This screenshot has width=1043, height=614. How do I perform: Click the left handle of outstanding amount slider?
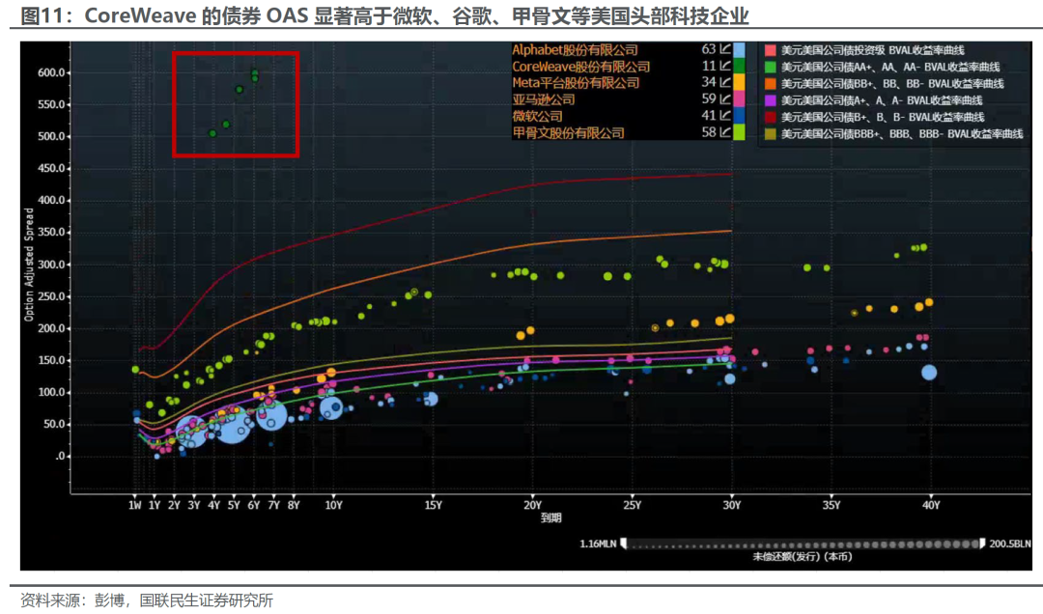coord(623,544)
